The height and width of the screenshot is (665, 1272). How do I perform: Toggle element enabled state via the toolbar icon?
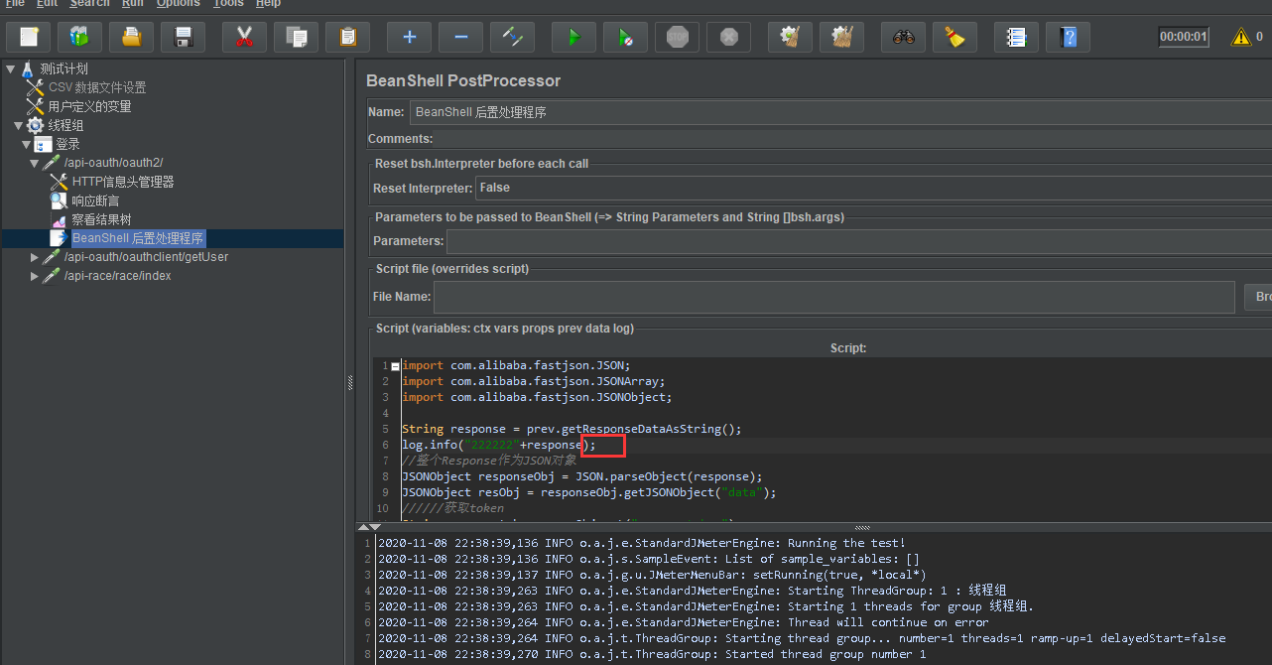pyautogui.click(x=512, y=38)
